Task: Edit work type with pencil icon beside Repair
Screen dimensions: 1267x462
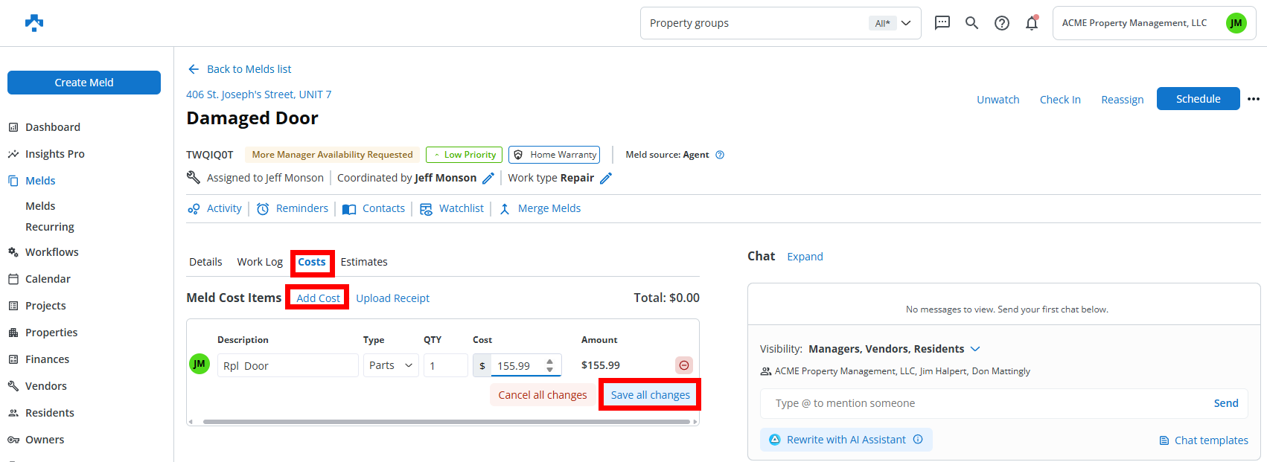Action: pyautogui.click(x=606, y=179)
